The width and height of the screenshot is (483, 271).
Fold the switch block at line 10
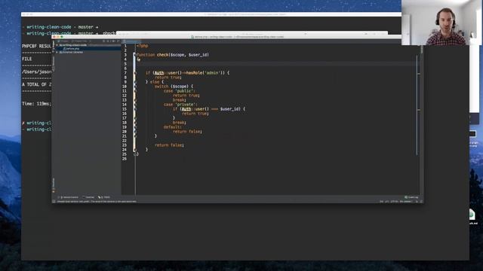click(134, 87)
